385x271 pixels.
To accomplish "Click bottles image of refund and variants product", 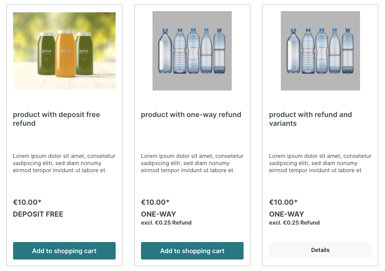I will 320,51.
